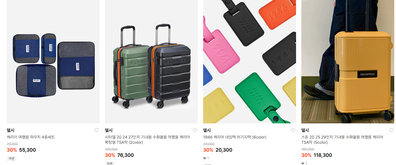The height and width of the screenshot is (165, 396).
Task: Open 1946 캐리어 네임택 러기지택 (6color) link
Action: tap(235, 137)
